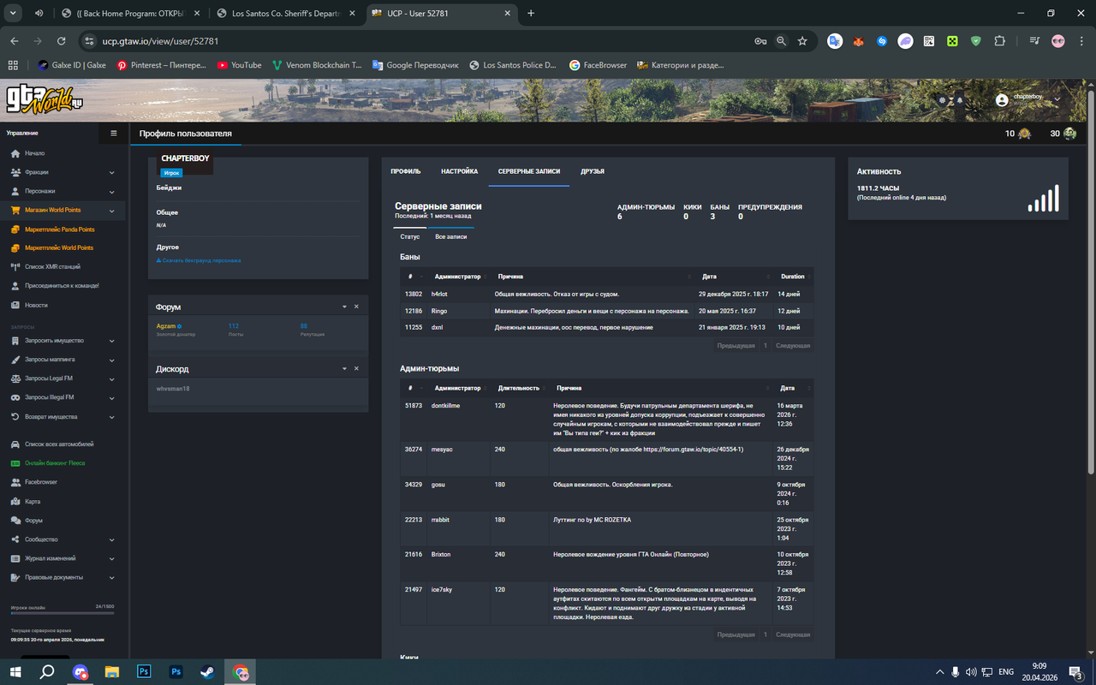Click Следующая in the Баны pagination

[792, 346]
